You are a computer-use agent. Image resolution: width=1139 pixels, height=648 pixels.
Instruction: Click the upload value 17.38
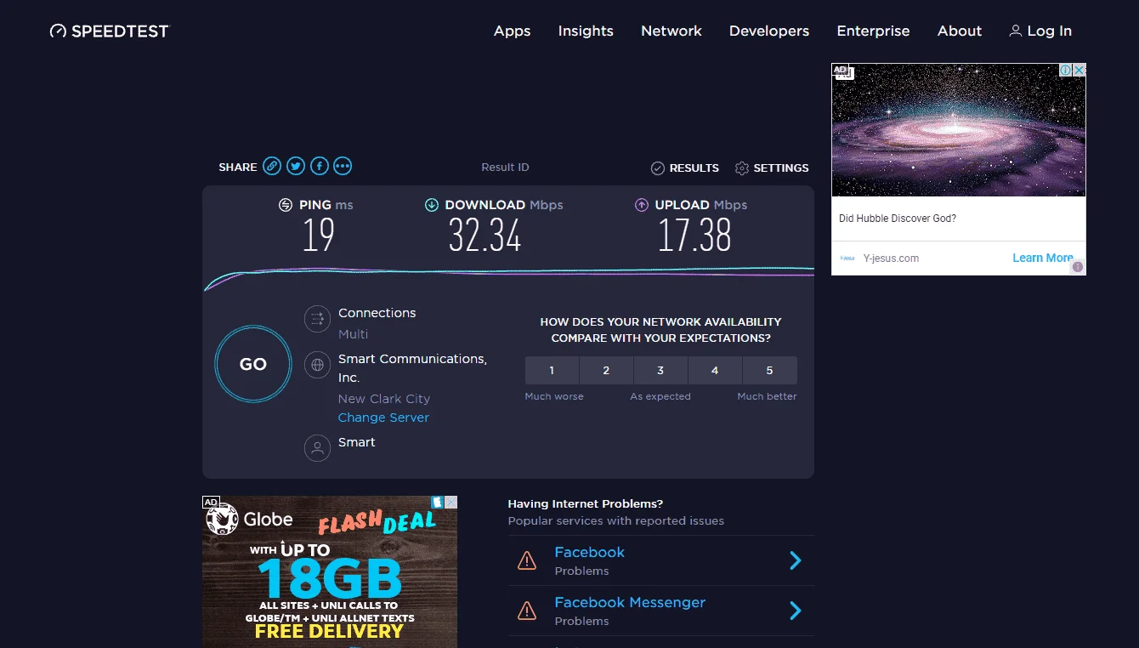point(694,236)
